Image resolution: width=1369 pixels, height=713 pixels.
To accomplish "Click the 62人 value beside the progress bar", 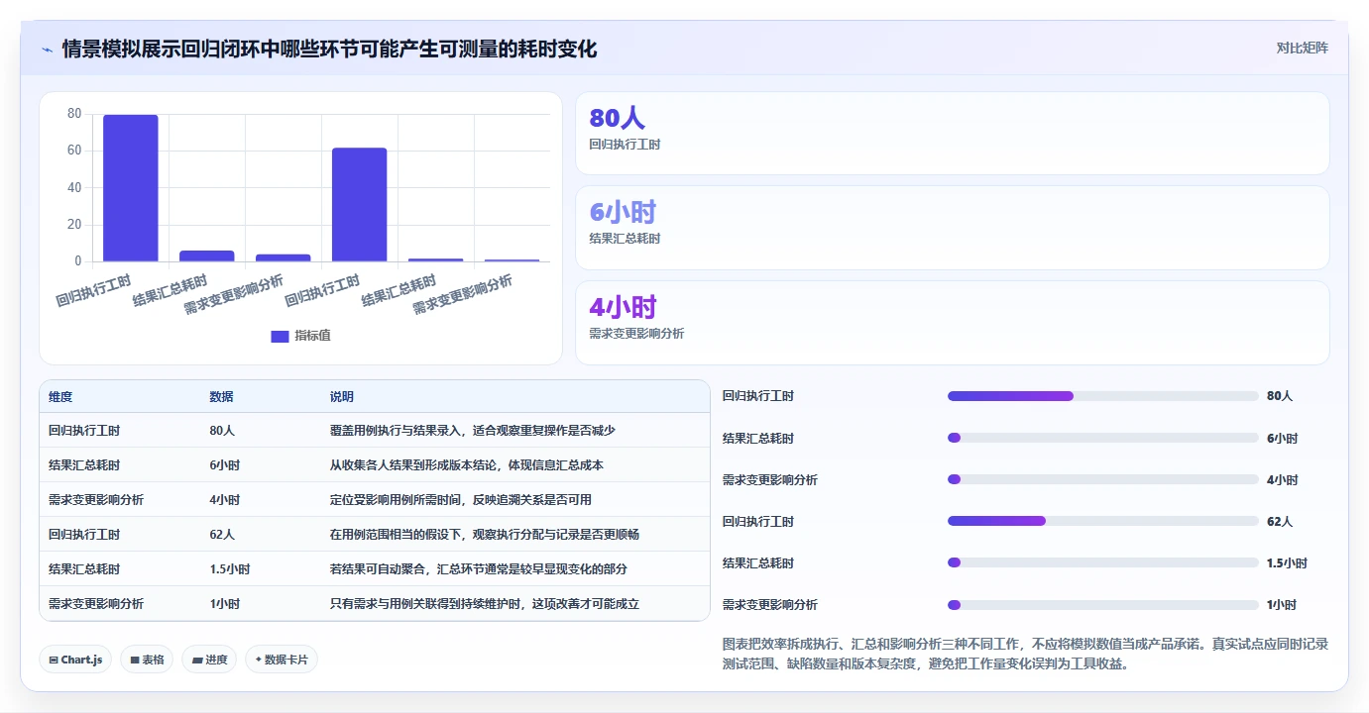I will point(1280,521).
